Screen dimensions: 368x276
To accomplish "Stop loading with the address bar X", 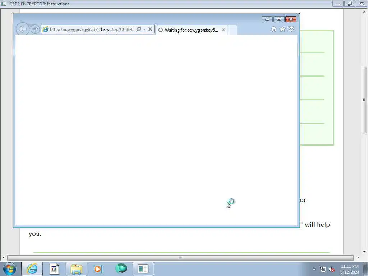I will [x=150, y=29].
